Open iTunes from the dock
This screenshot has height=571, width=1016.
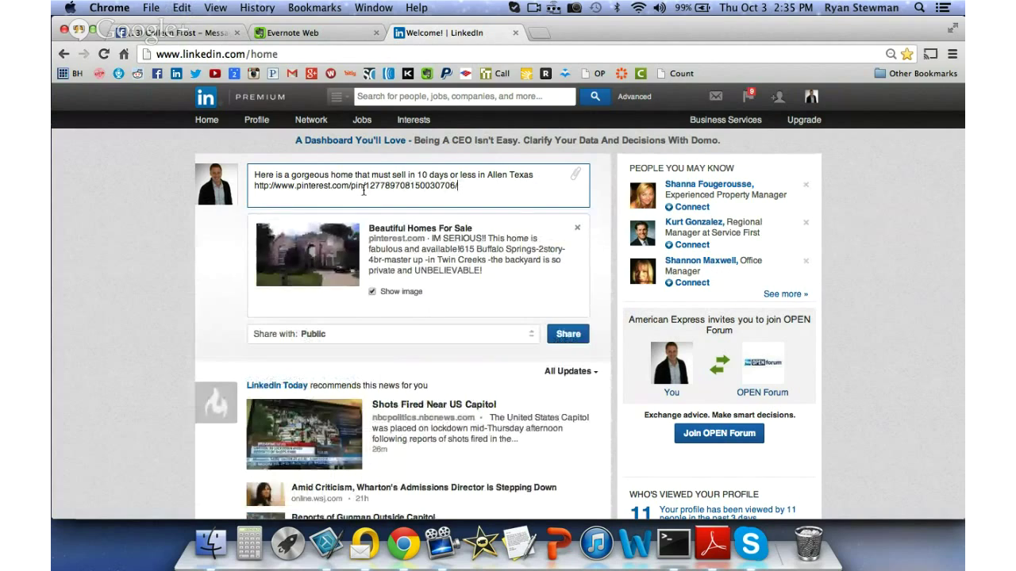tap(596, 543)
